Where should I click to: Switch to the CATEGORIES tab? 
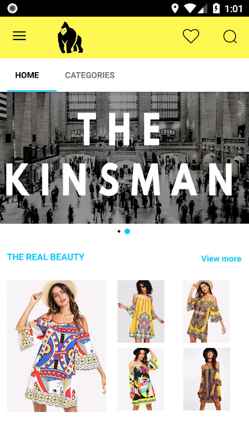[90, 75]
